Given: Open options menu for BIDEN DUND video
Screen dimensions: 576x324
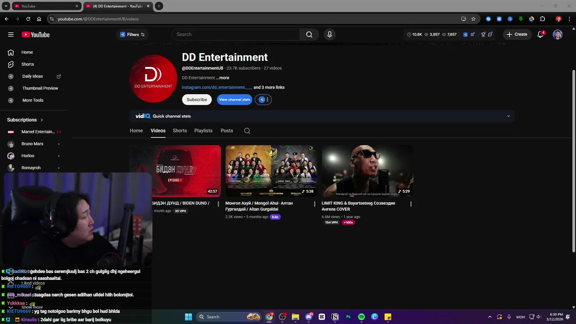Looking at the screenshot, I should [x=218, y=204].
